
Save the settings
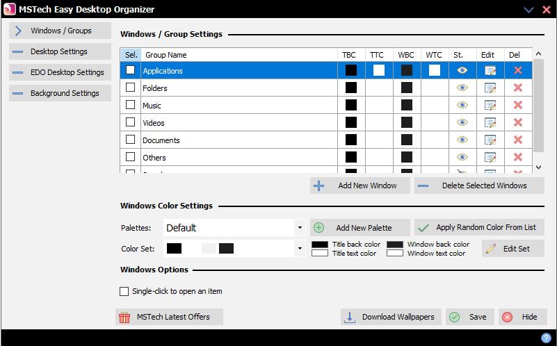(x=469, y=317)
